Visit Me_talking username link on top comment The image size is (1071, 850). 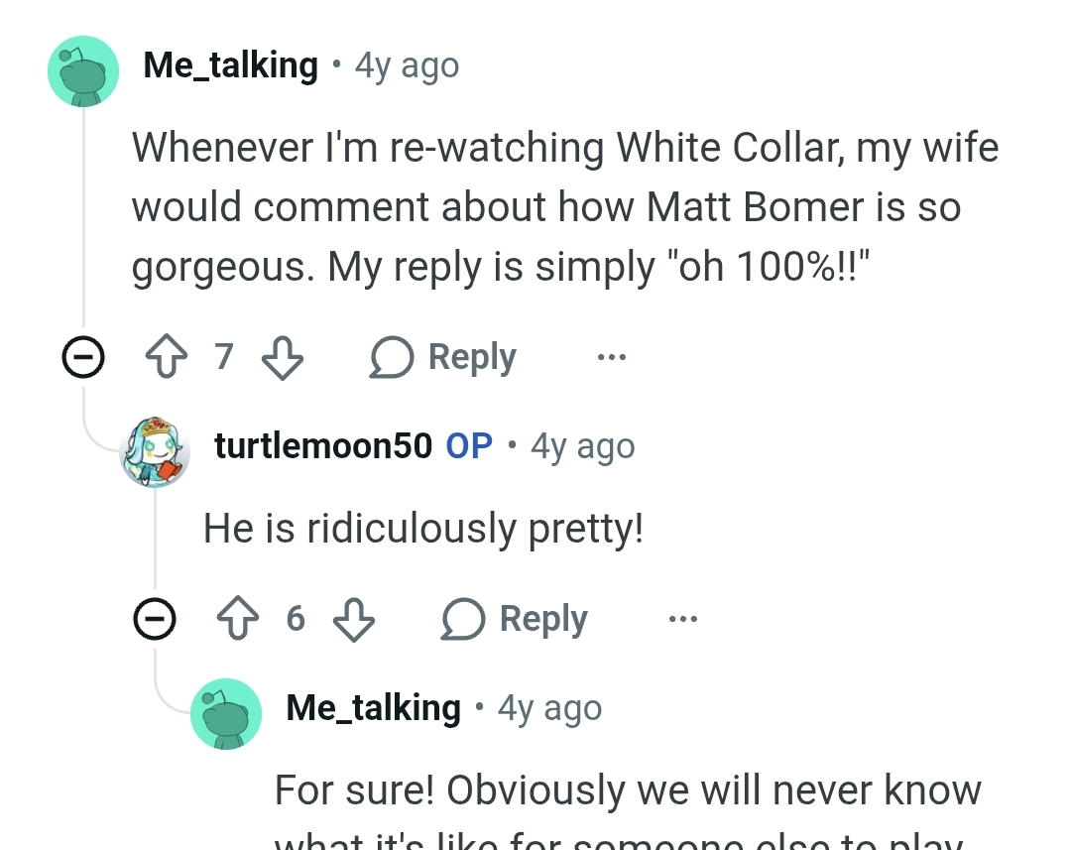(x=231, y=65)
